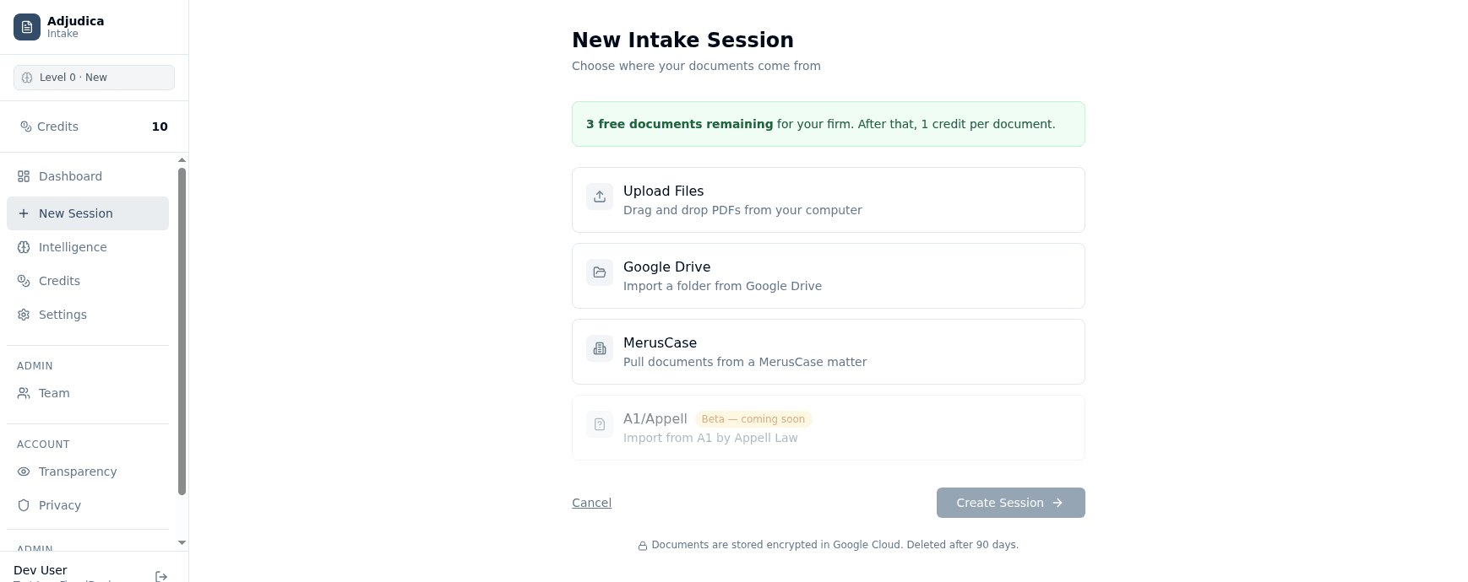Open the Transparency page
1468x582 pixels.
88,472
